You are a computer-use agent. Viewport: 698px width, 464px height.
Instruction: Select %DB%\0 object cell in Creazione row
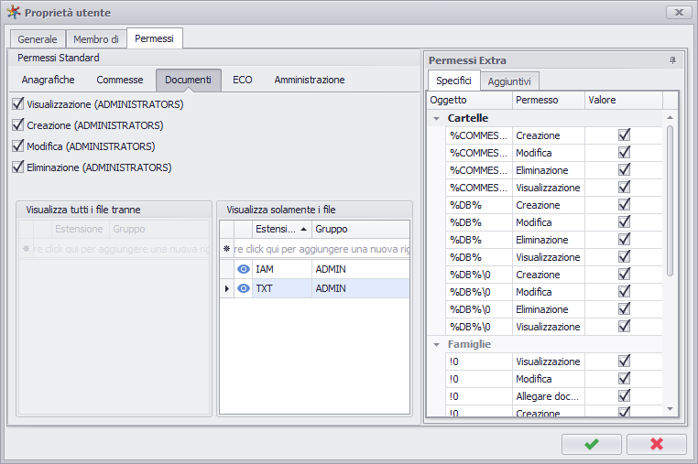pyautogui.click(x=479, y=275)
